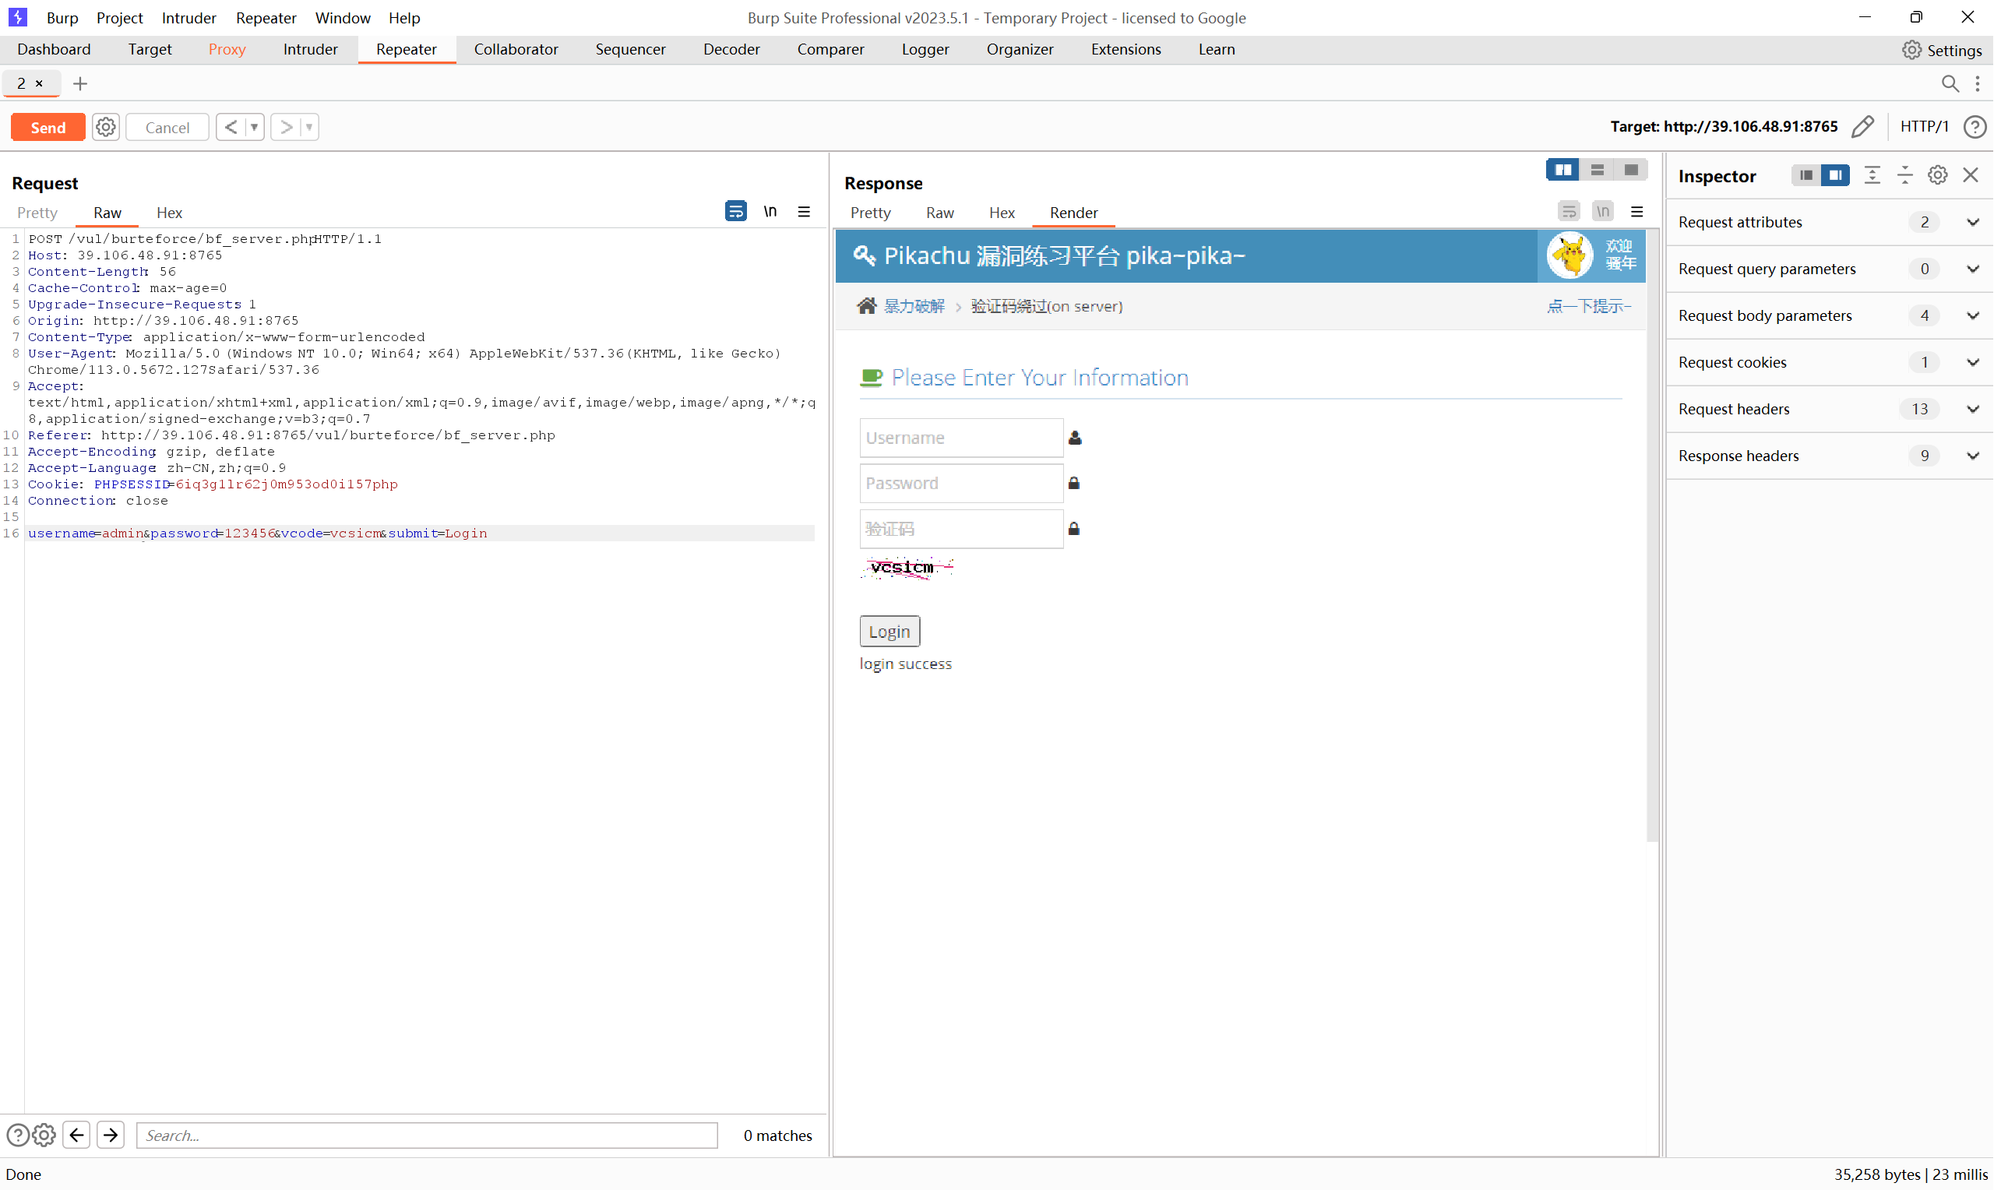Screen dimensions: 1994x1190
Task: Switch to side-by-side response layout
Action: [1562, 170]
